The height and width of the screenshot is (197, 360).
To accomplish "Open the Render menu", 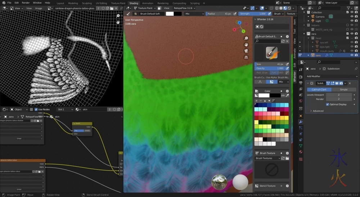I will (26, 3).
